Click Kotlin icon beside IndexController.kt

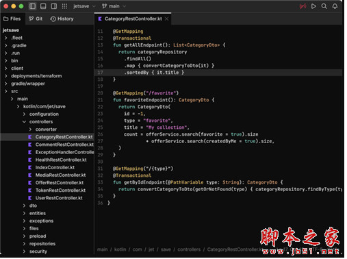tap(30, 167)
